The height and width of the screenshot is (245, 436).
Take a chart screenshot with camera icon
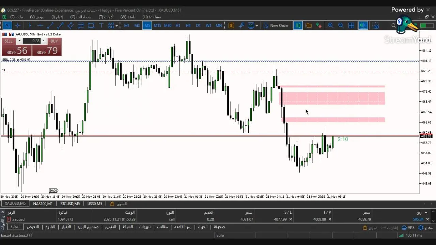pyautogui.click(x=376, y=26)
